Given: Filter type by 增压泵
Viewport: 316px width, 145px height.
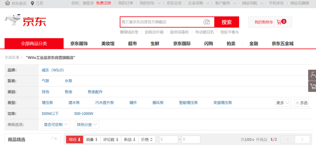Looking at the screenshot, I should click(x=47, y=103).
